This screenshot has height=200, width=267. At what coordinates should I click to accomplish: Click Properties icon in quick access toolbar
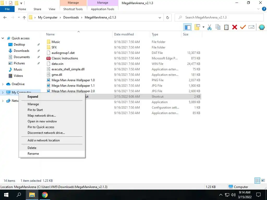[x=11, y=3]
